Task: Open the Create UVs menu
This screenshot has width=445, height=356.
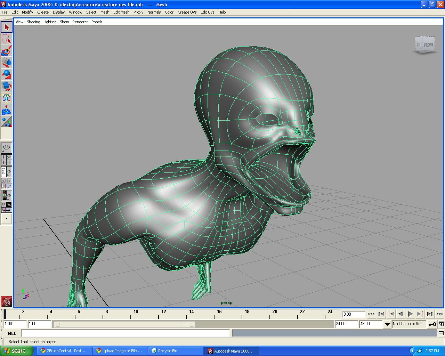Action: (187, 12)
